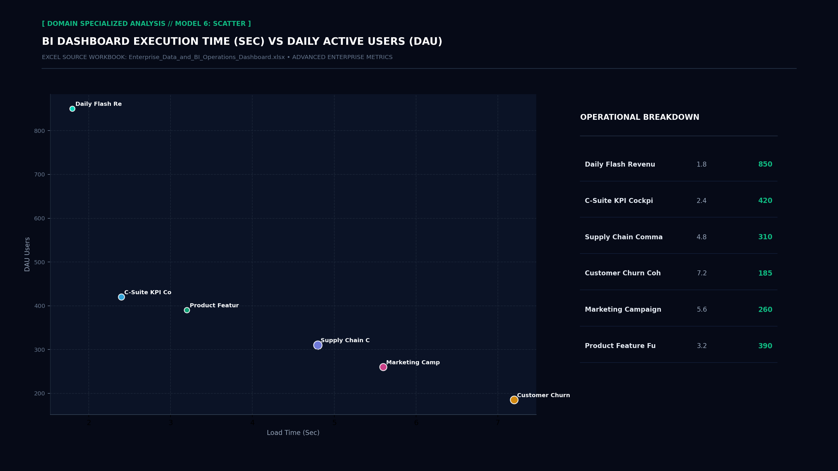
Task: Click the 5.6 load time value
Action: (x=701, y=310)
